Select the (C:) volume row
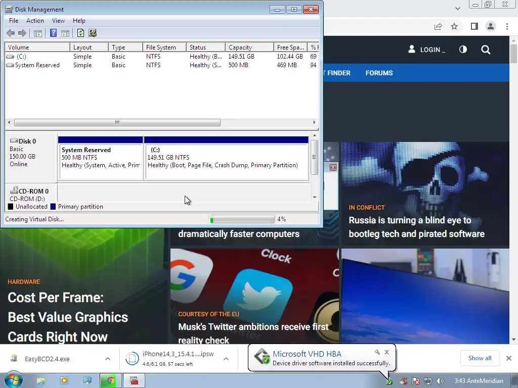This screenshot has width=518, height=388. pyautogui.click(x=162, y=57)
